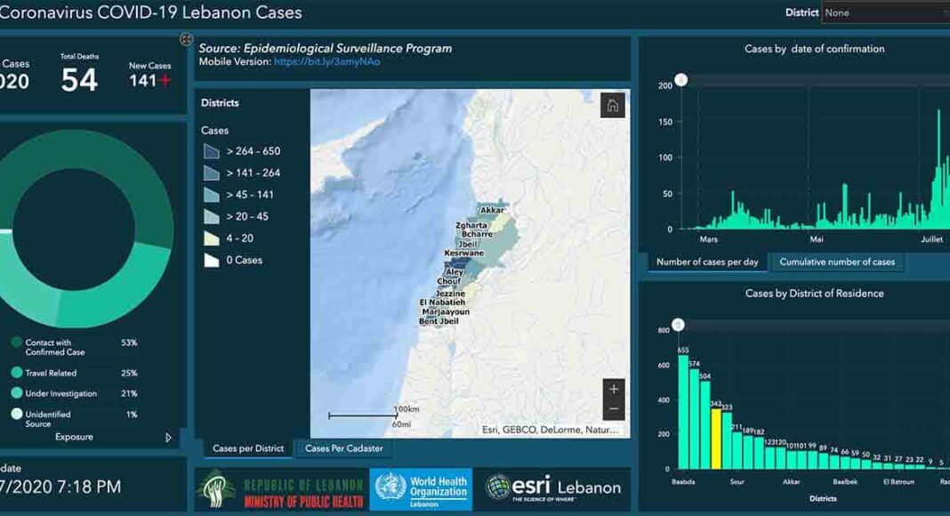Click the Ministry of Public Health logo

pyautogui.click(x=280, y=490)
